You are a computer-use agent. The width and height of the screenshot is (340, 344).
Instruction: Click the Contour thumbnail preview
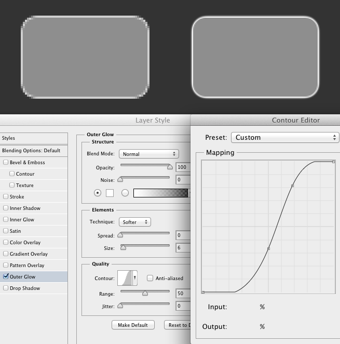(125, 278)
